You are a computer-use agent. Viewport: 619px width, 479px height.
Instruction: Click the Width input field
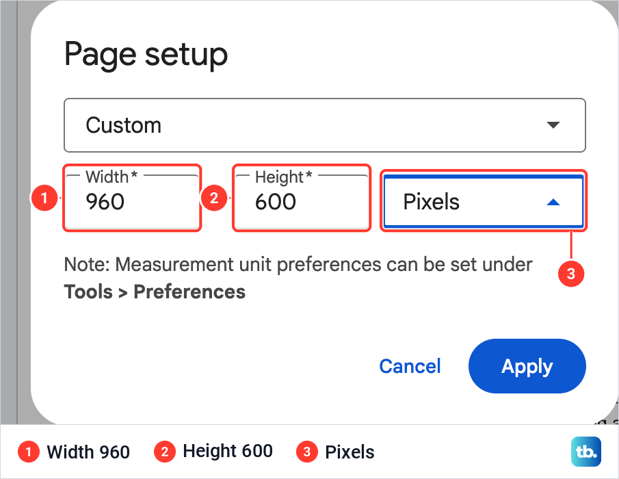click(x=132, y=201)
